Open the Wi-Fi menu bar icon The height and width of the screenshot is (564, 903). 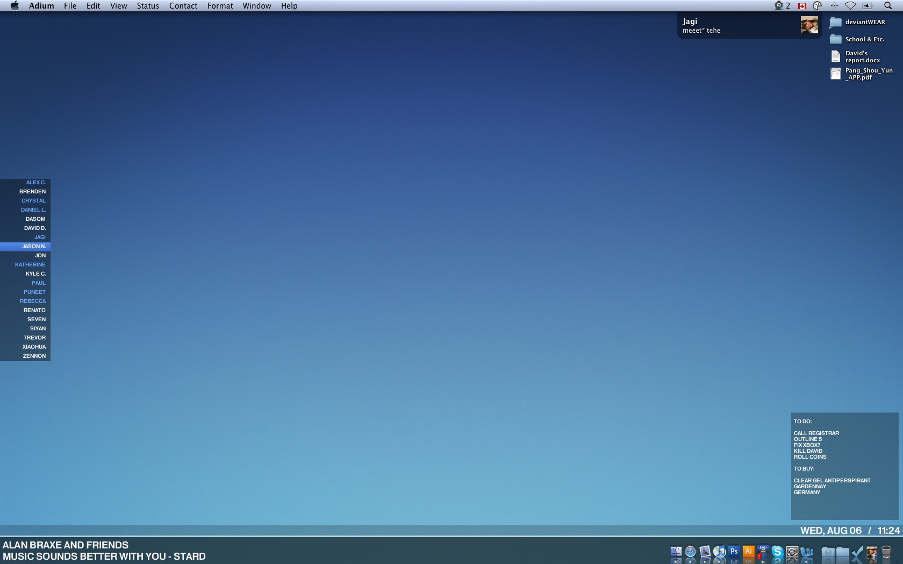850,6
